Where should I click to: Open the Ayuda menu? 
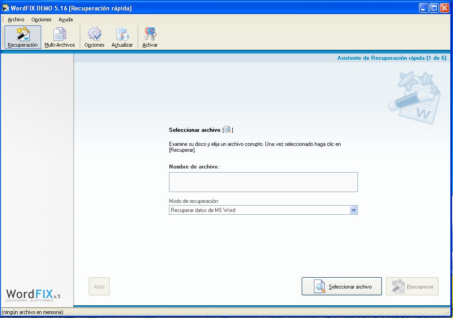point(66,19)
